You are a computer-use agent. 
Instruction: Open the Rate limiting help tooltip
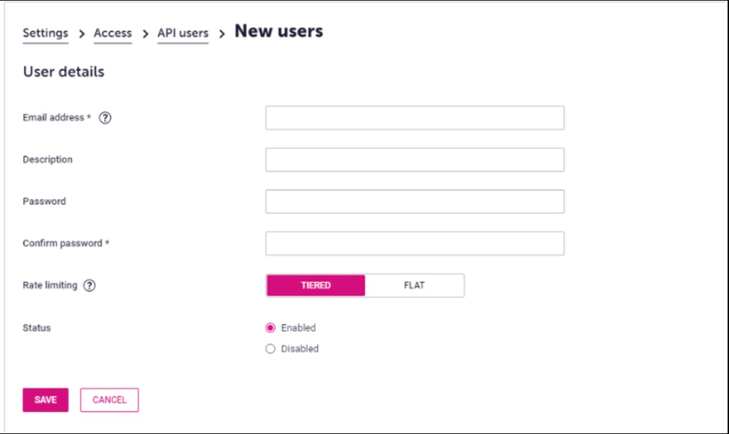[x=89, y=285]
